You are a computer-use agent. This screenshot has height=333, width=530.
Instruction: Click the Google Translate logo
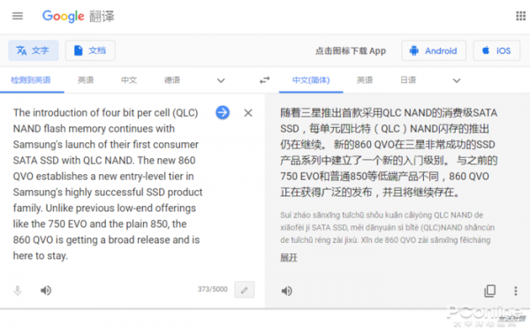pos(79,16)
